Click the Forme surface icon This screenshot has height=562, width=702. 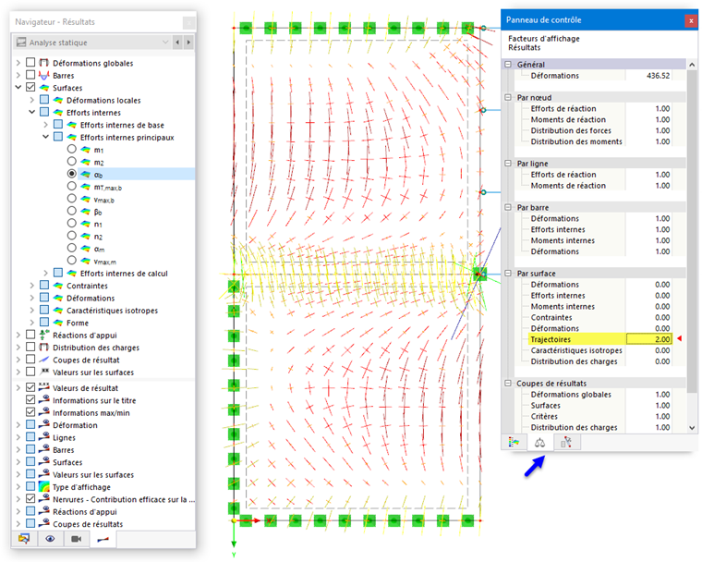(58, 323)
